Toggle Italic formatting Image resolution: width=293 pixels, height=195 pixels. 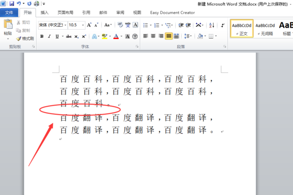click(x=49, y=37)
